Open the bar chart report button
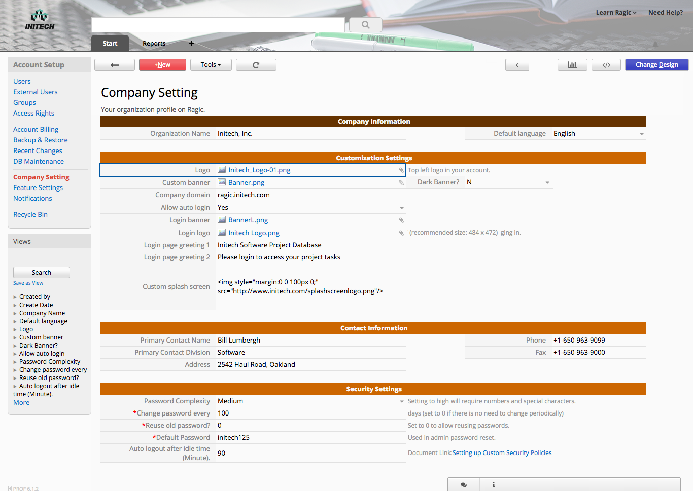This screenshot has width=693, height=491. [x=572, y=65]
